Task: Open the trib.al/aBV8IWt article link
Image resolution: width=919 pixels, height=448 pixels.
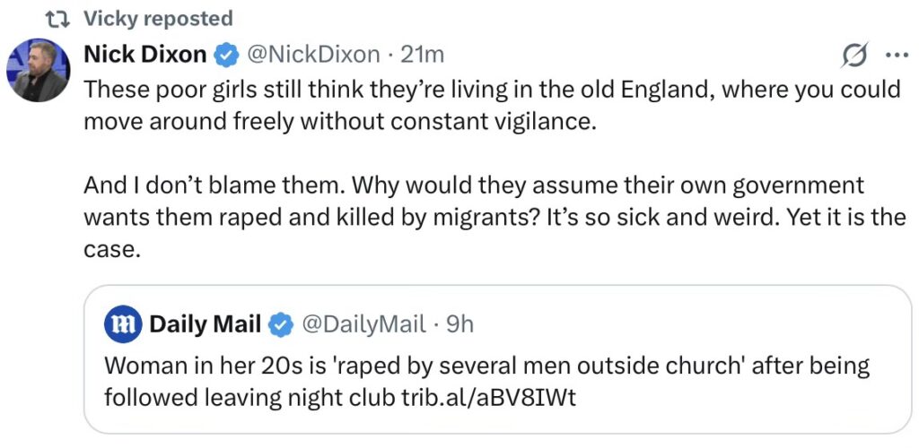Action: [487, 396]
